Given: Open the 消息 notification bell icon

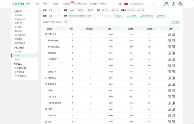Looking at the screenshot, I should click(173, 4).
